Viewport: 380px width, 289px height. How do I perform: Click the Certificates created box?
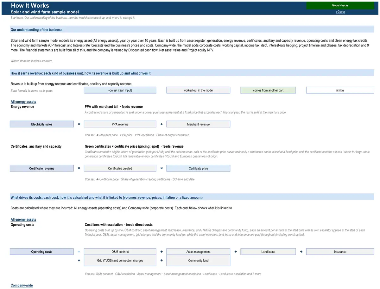[x=120, y=169]
